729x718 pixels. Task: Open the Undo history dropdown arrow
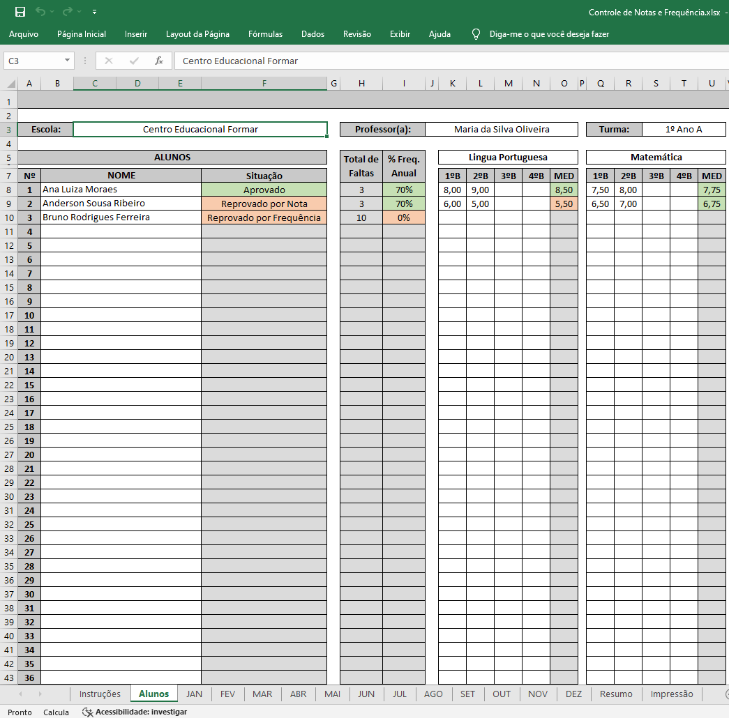(52, 12)
